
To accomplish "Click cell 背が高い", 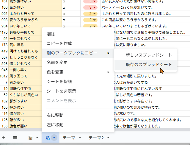I will (x=25, y=82).
